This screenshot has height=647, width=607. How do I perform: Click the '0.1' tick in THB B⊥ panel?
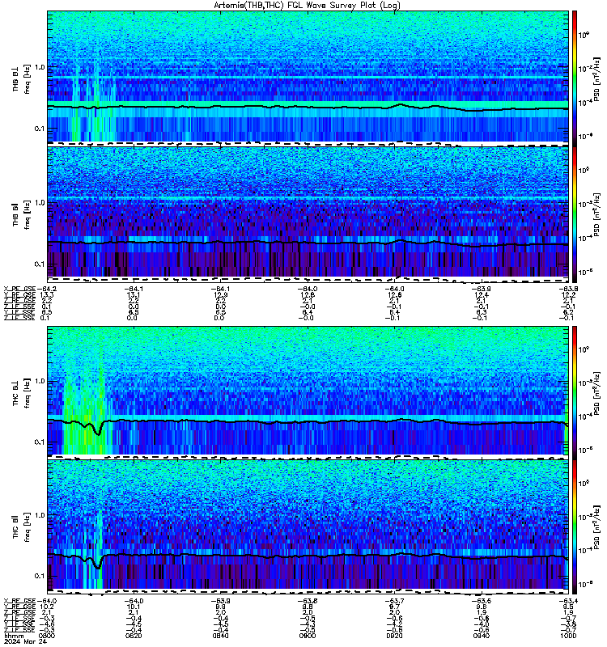pyautogui.click(x=40, y=129)
